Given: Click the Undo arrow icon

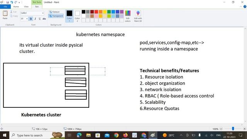Looking at the screenshot, I should click(12, 2).
